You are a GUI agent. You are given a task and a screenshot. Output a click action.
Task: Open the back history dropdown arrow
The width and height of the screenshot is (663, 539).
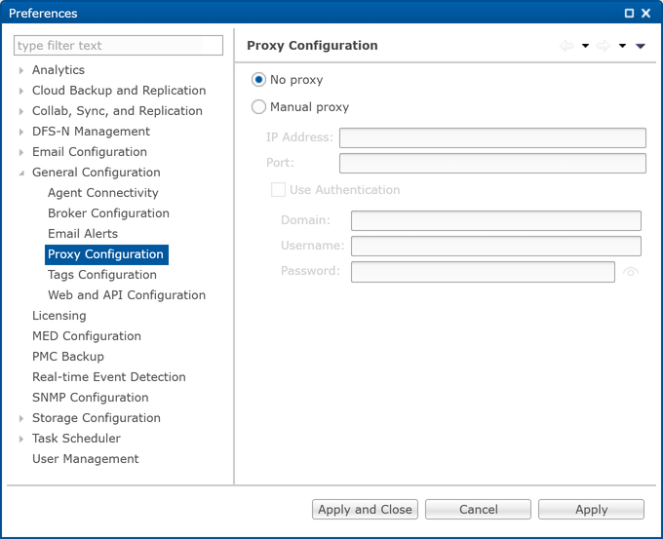585,46
